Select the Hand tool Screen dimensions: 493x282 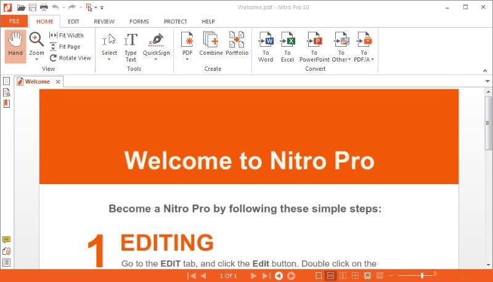[15, 46]
